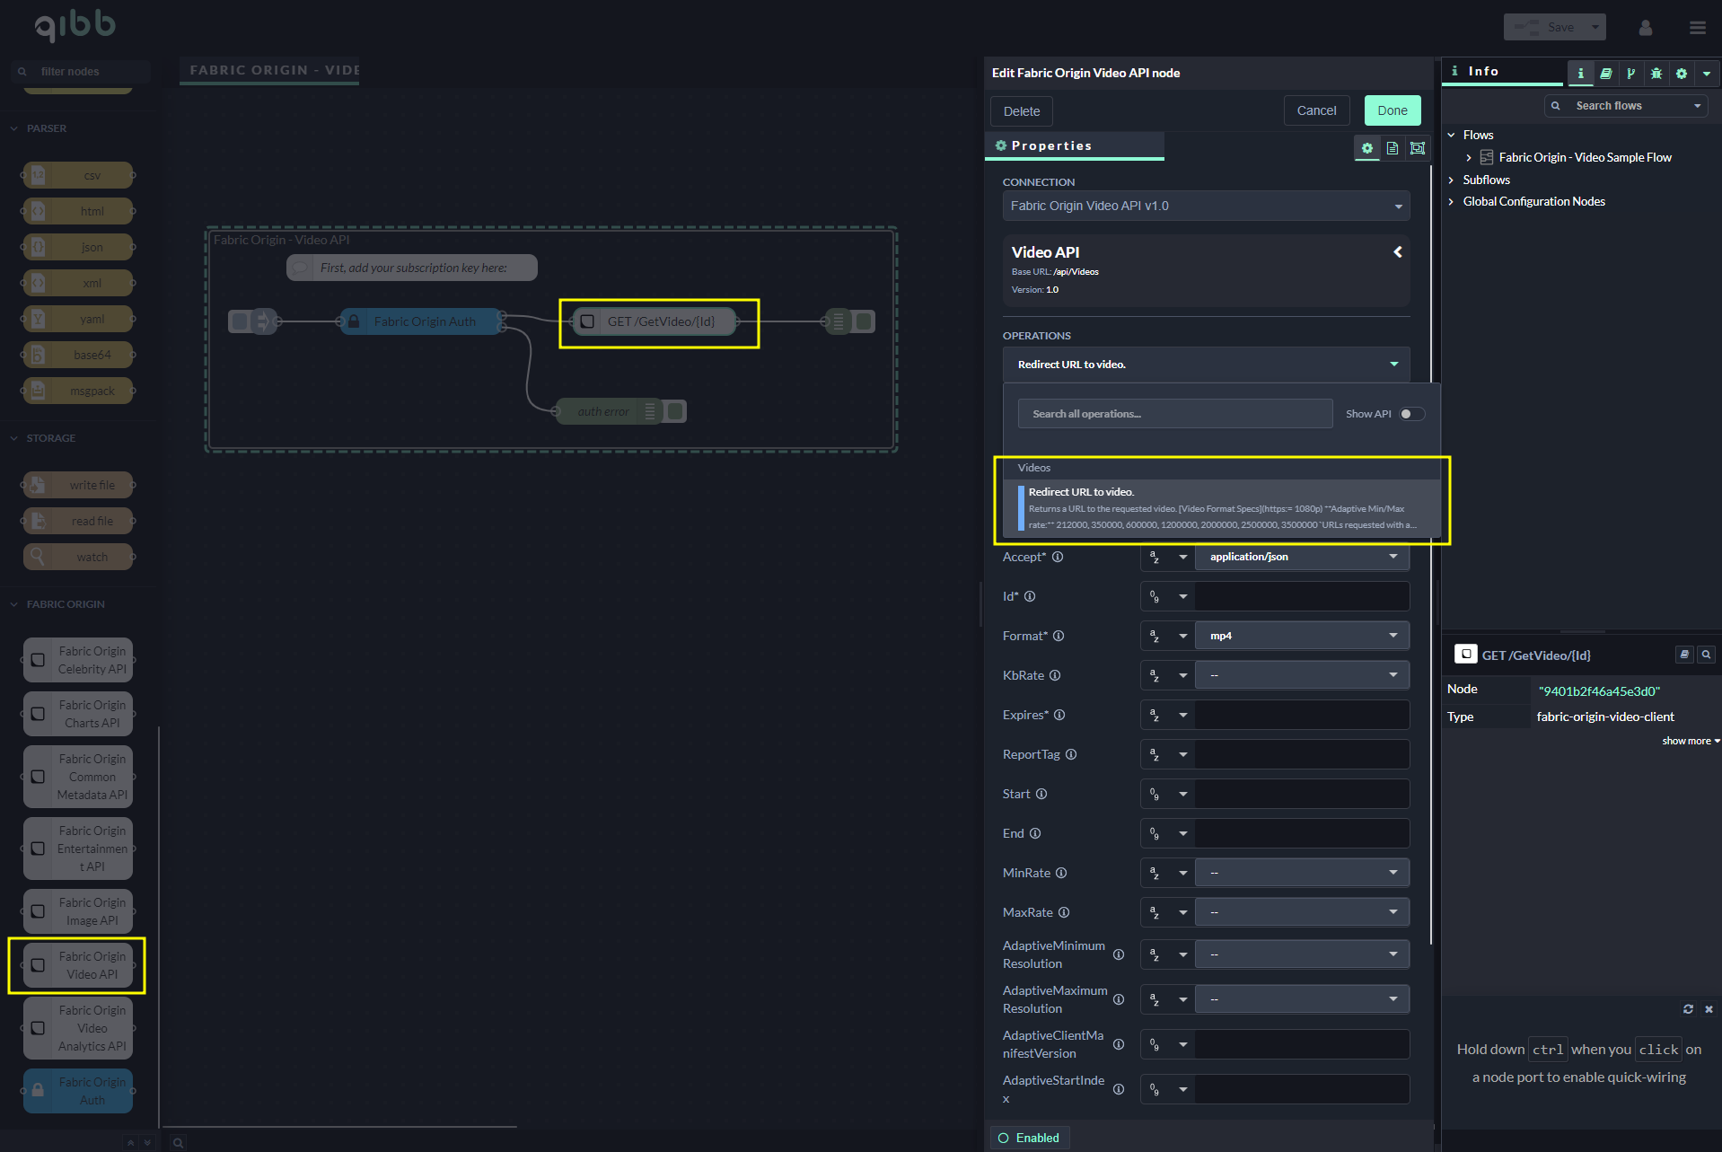Click the find-node search icon in GET /GetVideo panel
This screenshot has width=1722, height=1152.
click(x=1707, y=655)
